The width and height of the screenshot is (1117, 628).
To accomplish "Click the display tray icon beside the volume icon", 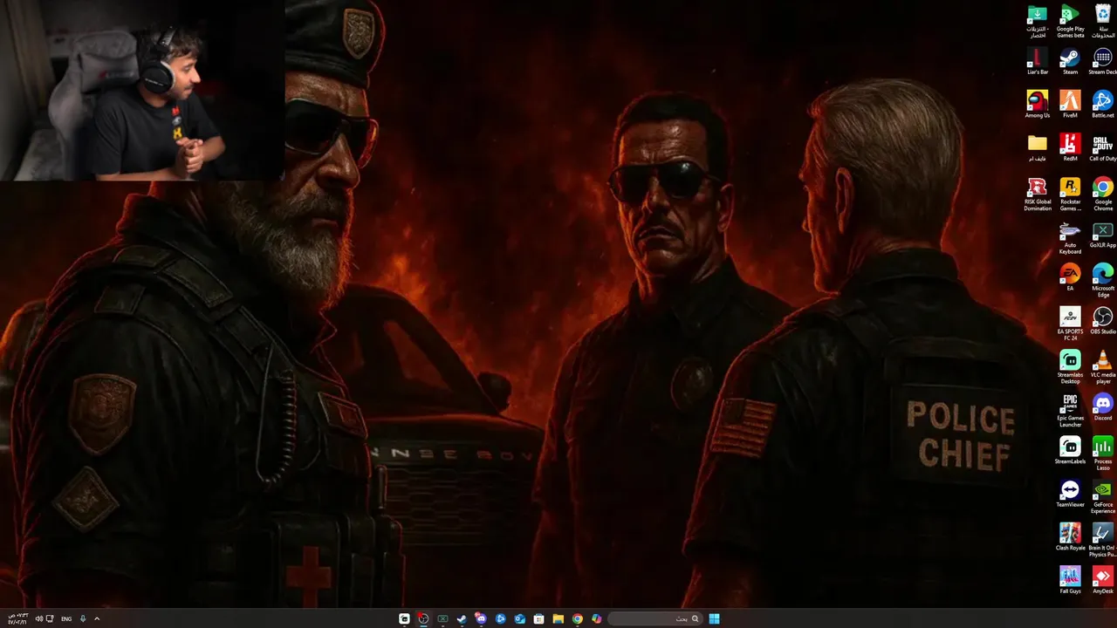I will (50, 618).
